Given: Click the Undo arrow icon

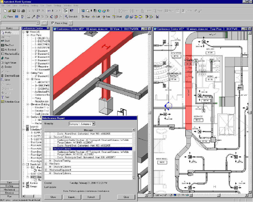Looking at the screenshot, I should tap(49, 11).
